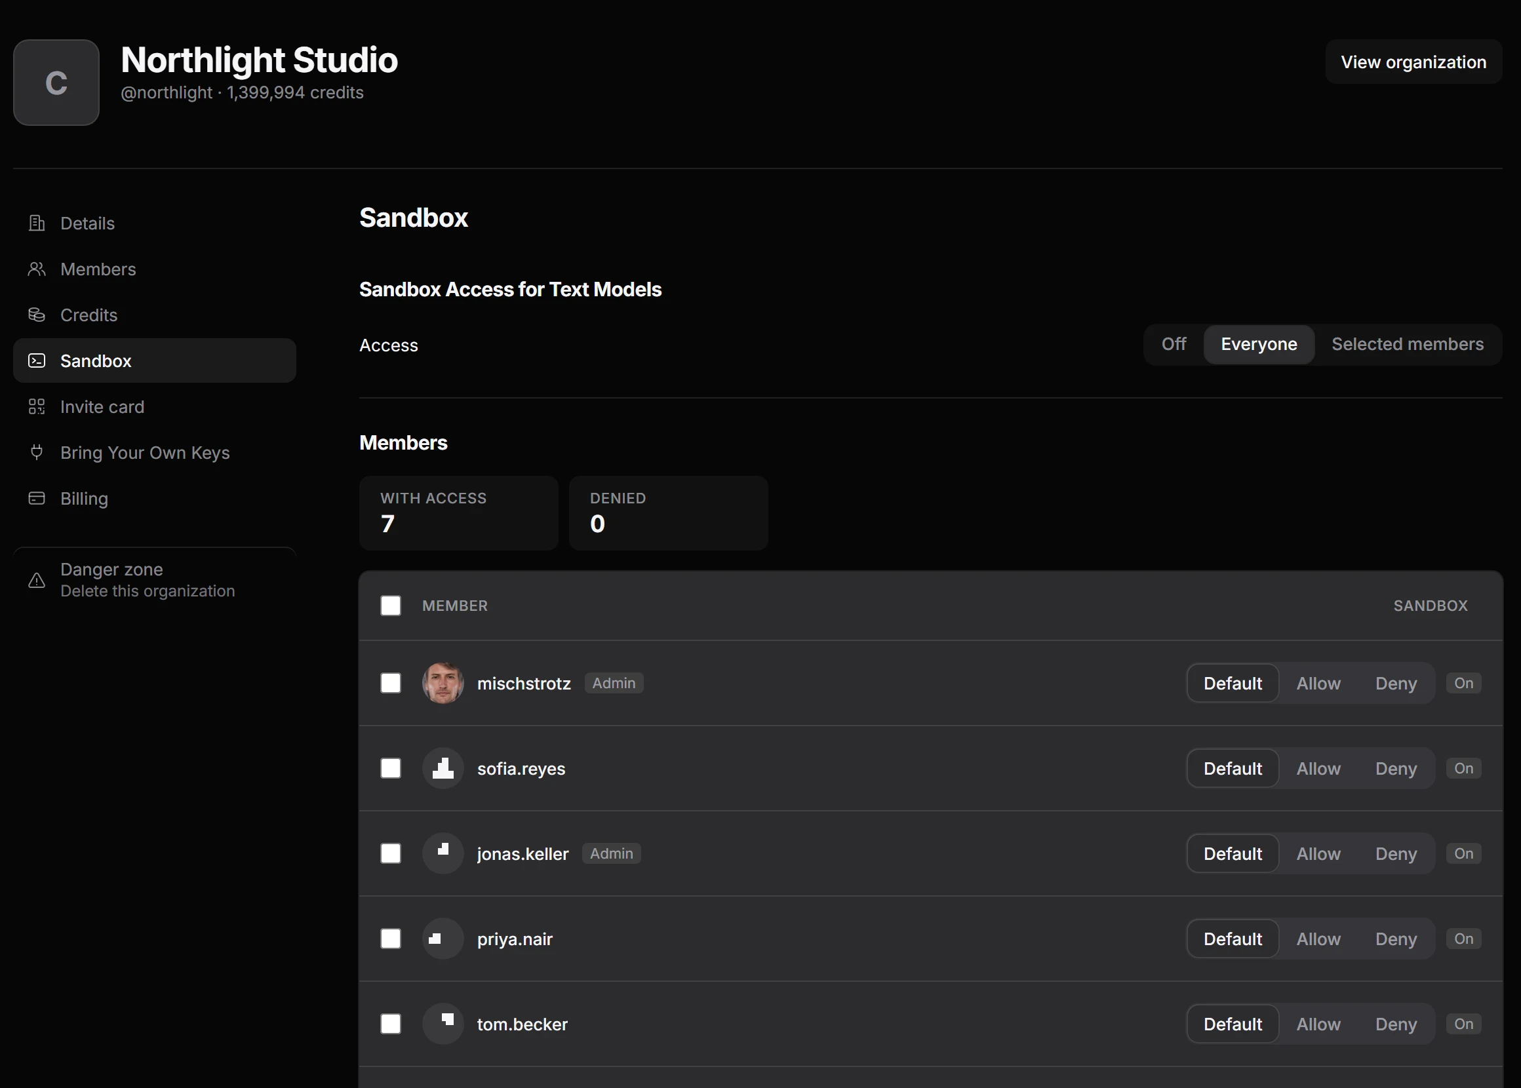This screenshot has height=1088, width=1521.
Task: Select jonas.keller's row checkbox
Action: tap(391, 853)
